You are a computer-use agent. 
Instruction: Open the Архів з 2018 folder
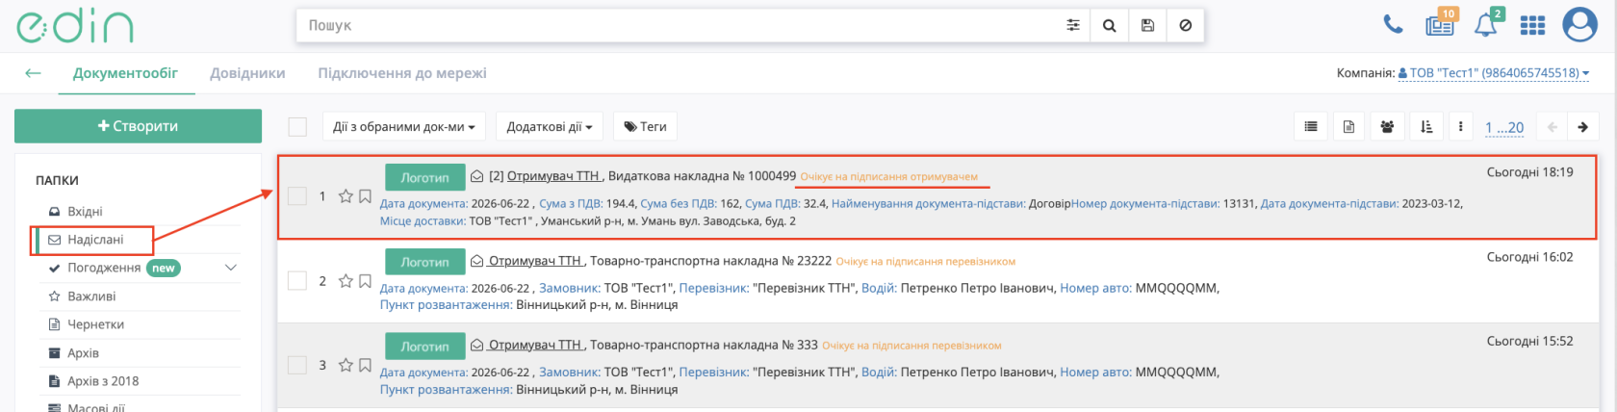coord(103,381)
